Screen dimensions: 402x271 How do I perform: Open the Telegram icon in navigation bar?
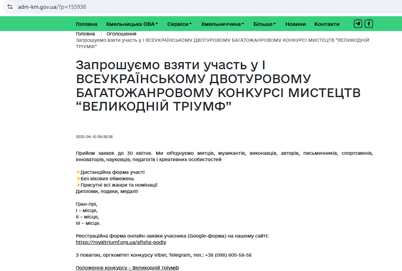[x=358, y=24]
